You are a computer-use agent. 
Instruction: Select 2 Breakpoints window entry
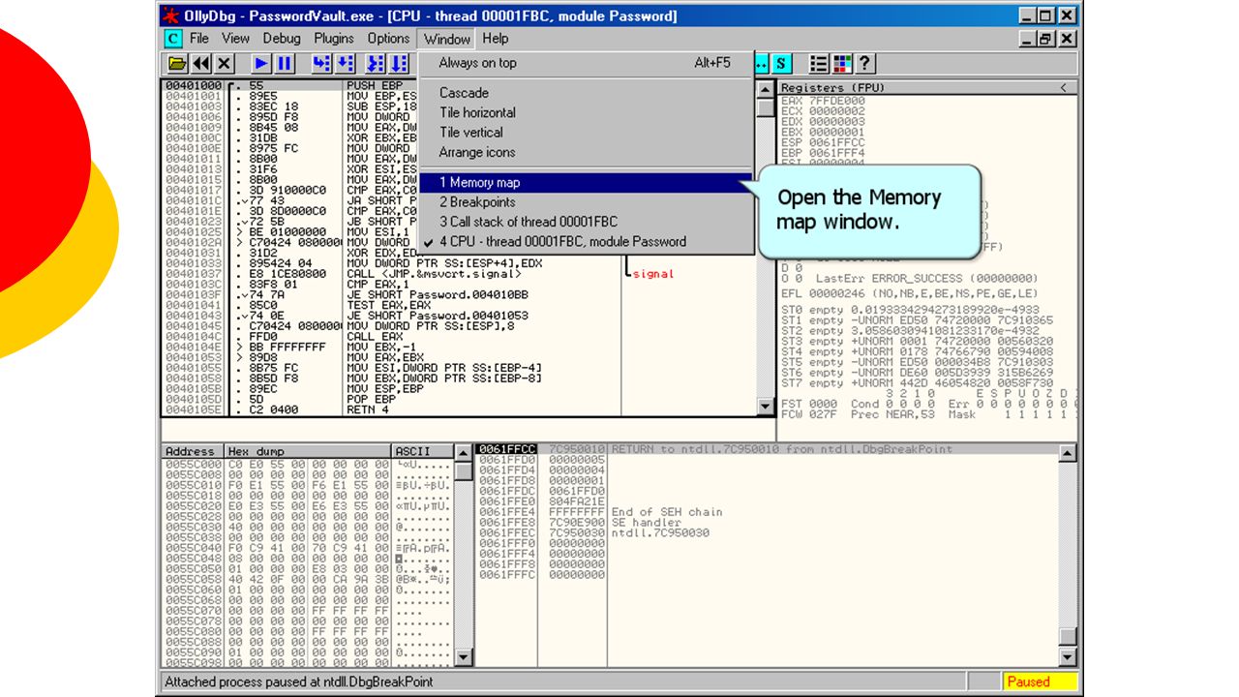tap(586, 202)
